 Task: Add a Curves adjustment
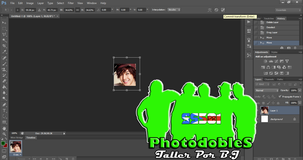click(276, 61)
